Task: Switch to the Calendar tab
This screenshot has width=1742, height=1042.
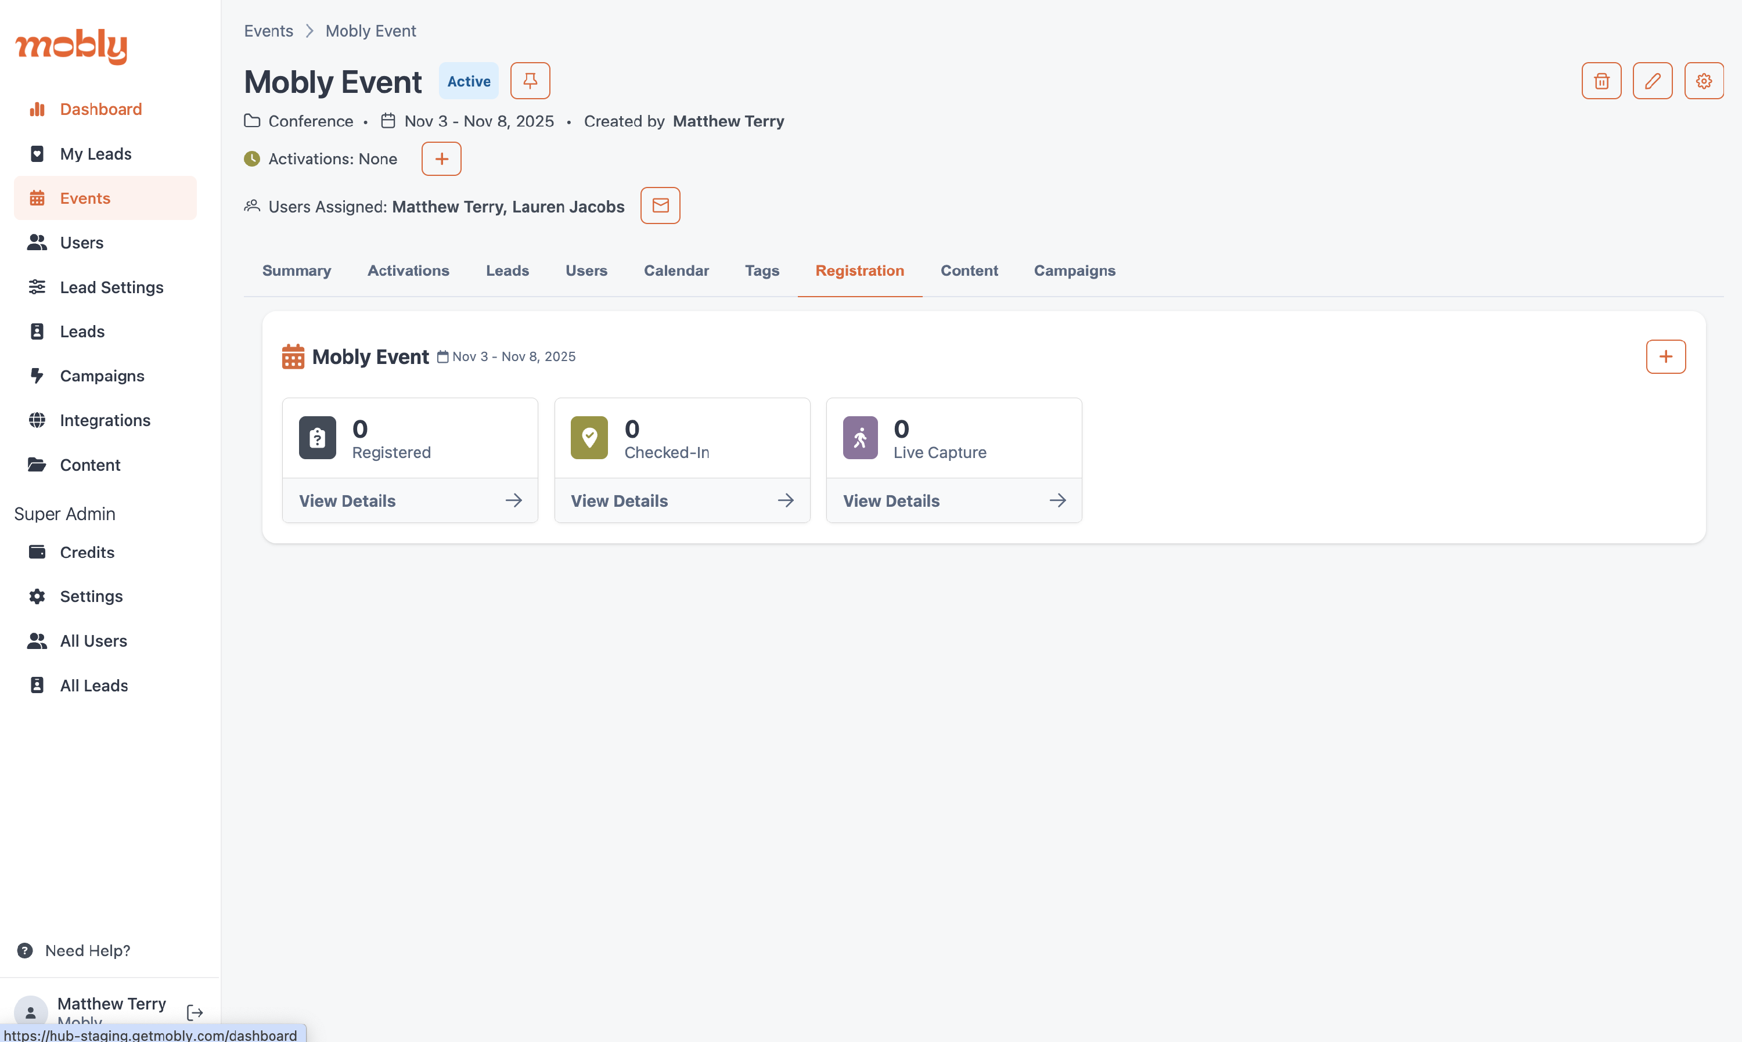Action: [x=675, y=271]
